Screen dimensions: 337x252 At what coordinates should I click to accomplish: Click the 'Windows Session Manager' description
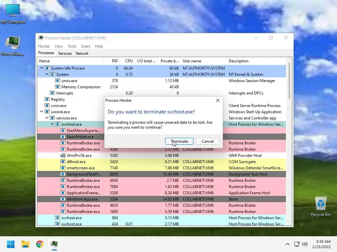[252, 81]
